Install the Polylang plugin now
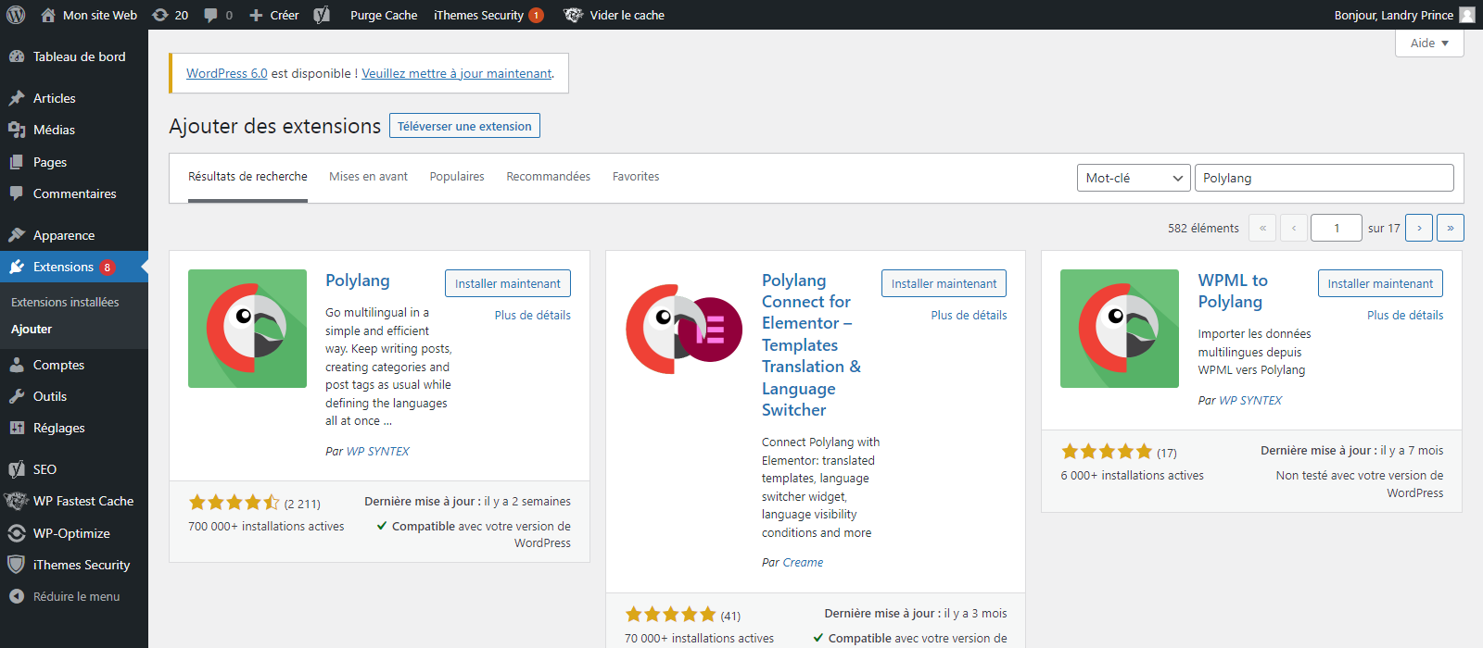1483x648 pixels. pos(508,283)
